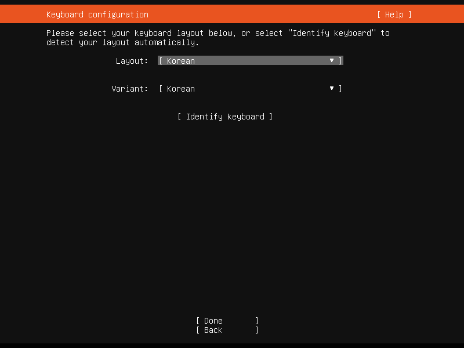
Task: Click the Variant dropdown arrow indicator
Action: tap(331, 88)
